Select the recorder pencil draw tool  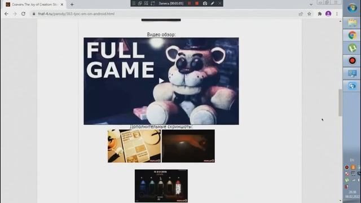pyautogui.click(x=212, y=3)
